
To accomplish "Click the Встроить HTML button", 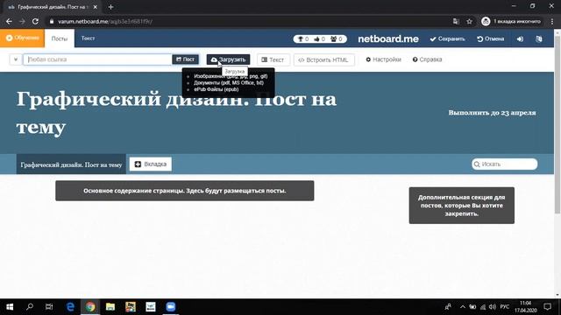I will click(x=323, y=60).
